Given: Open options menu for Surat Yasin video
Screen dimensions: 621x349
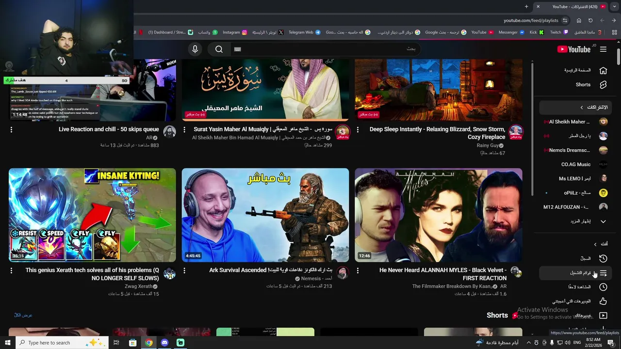Looking at the screenshot, I should click(x=184, y=129).
